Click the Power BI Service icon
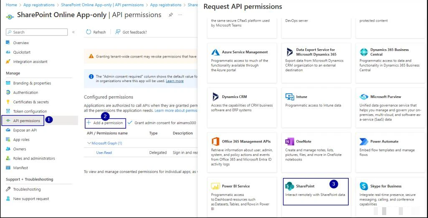 (215, 186)
